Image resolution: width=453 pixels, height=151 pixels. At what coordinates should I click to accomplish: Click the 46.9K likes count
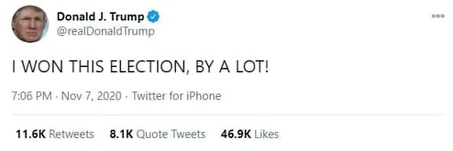(x=236, y=134)
